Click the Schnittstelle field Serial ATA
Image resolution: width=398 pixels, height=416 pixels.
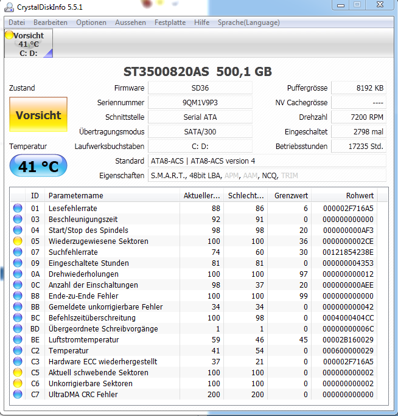[200, 117]
